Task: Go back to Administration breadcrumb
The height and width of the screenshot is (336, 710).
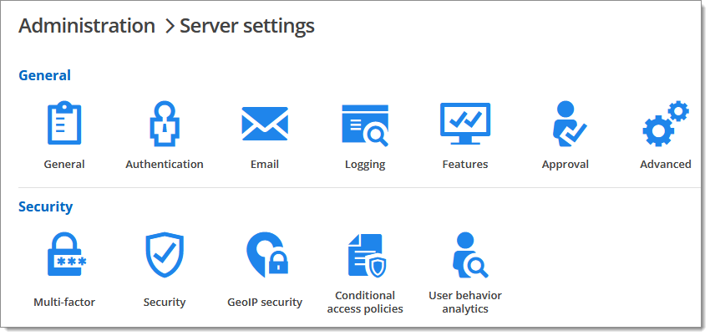Action: pos(87,26)
